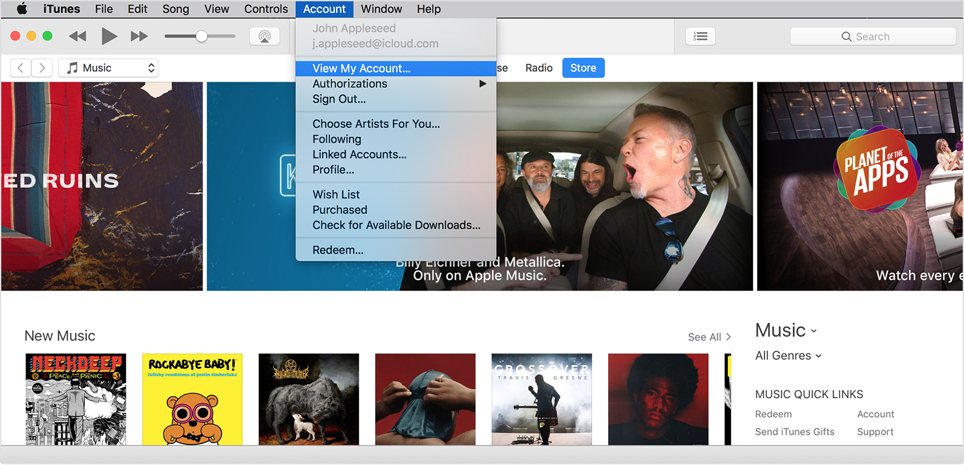
Task: Open the grey wolf album cover
Action: click(309, 399)
